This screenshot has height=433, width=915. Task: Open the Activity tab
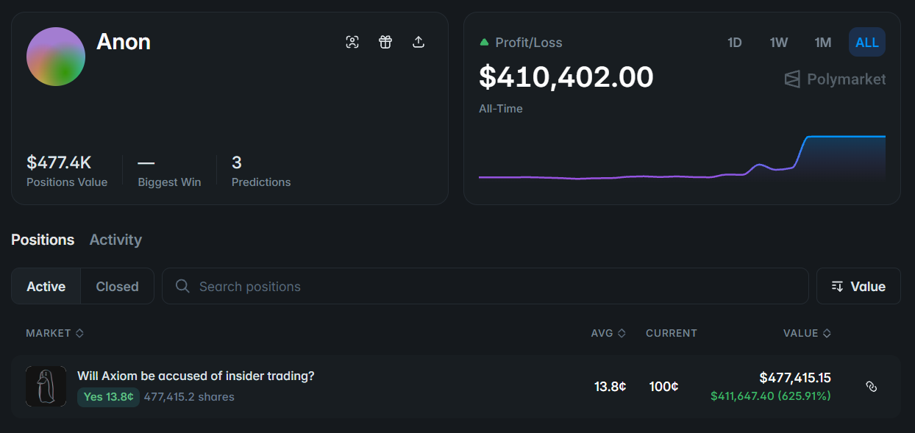(115, 240)
